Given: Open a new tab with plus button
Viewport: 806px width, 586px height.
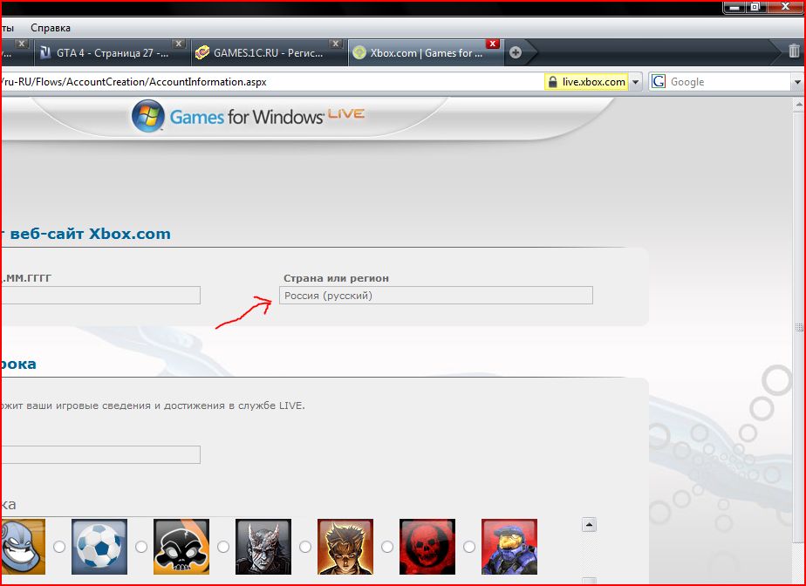Looking at the screenshot, I should 516,52.
